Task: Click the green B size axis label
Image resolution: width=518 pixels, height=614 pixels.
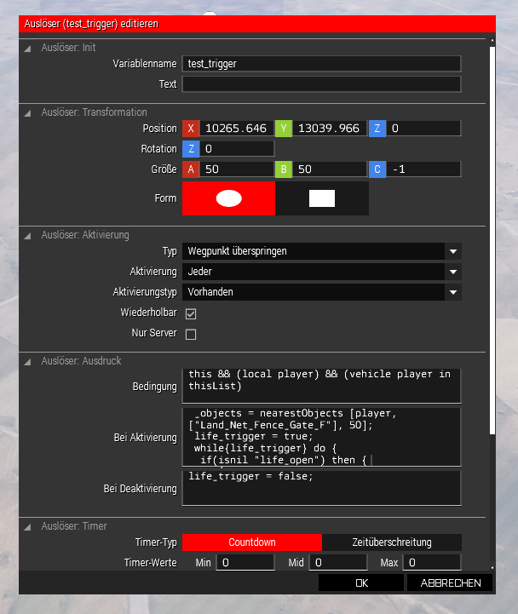Action: tap(284, 169)
